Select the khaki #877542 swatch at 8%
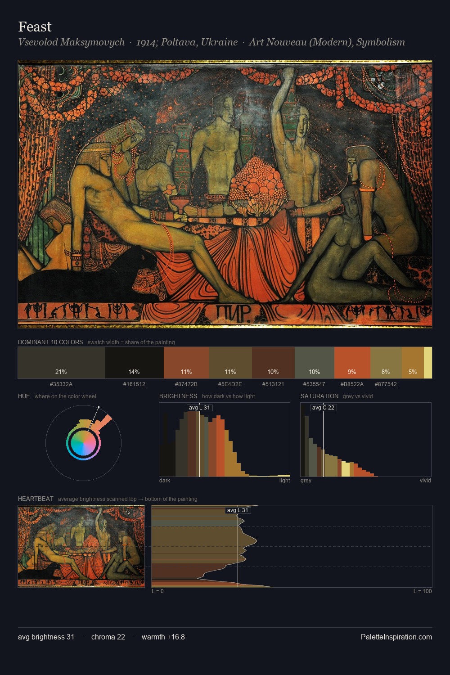Screen dimensions: 450x675 click(386, 363)
